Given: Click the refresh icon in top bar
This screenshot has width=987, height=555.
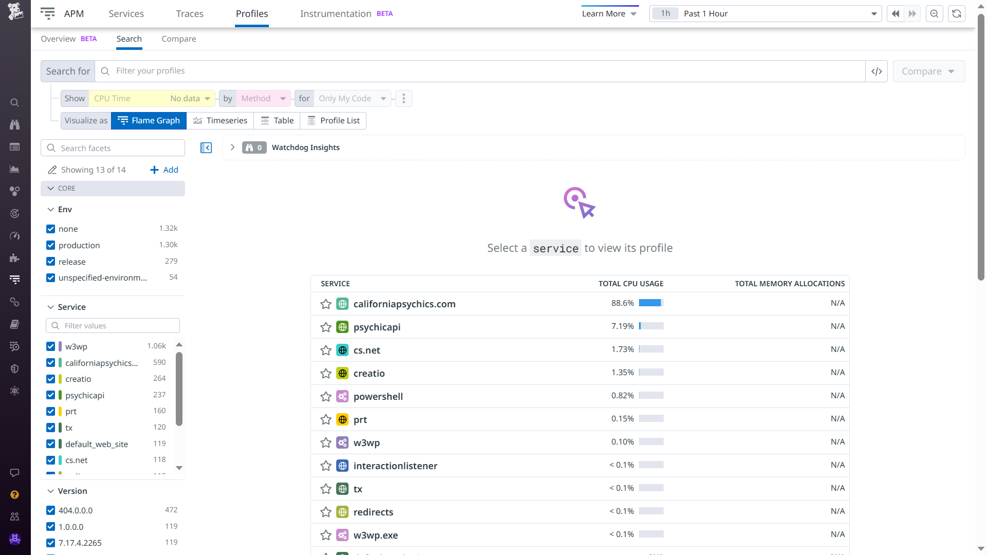Looking at the screenshot, I should click(x=956, y=14).
